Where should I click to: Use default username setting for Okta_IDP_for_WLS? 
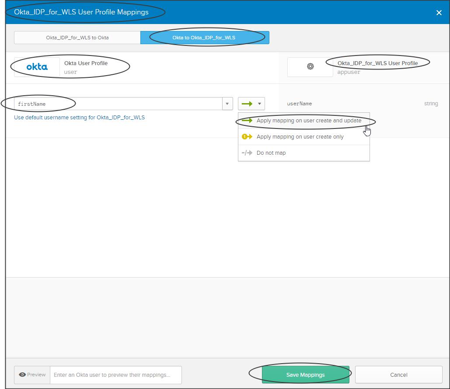point(79,117)
